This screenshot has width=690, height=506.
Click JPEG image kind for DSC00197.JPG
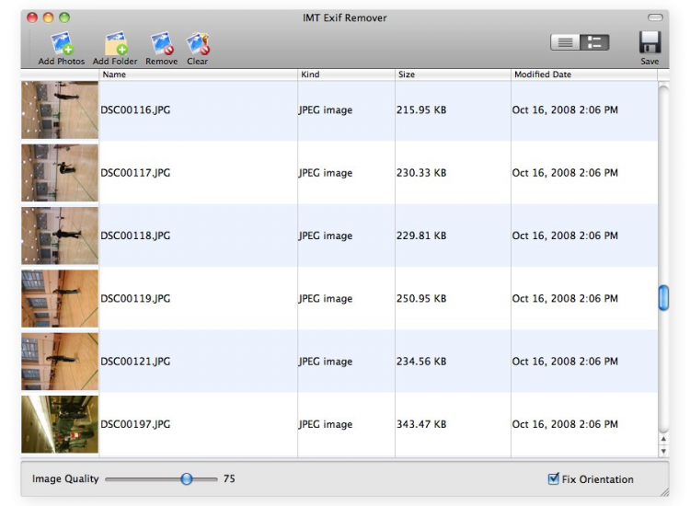tap(326, 424)
